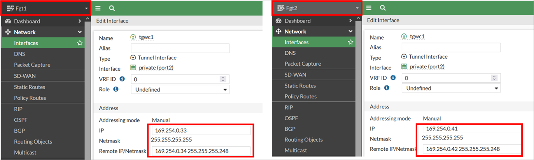
Task: Click VRF ID info icon in Fgt1
Action: 122,79
